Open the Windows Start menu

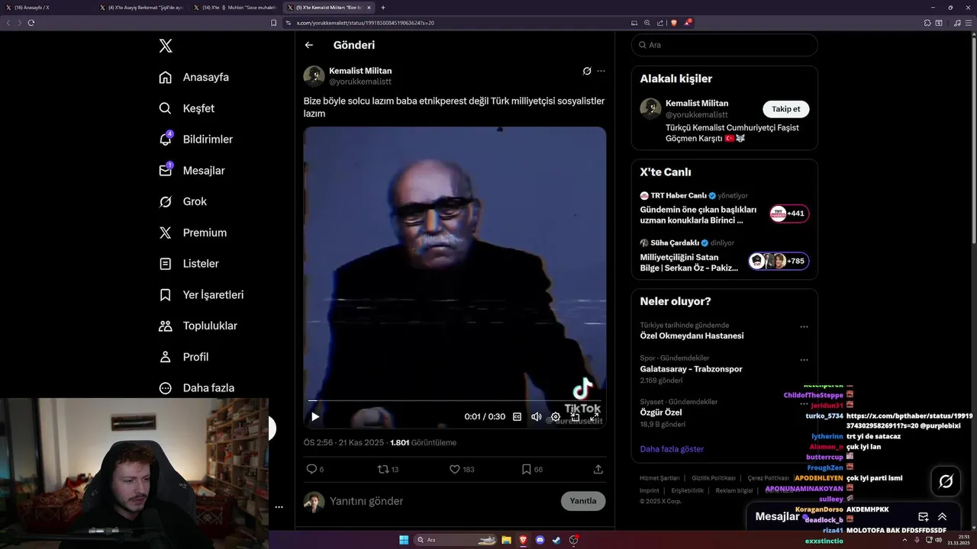404,540
